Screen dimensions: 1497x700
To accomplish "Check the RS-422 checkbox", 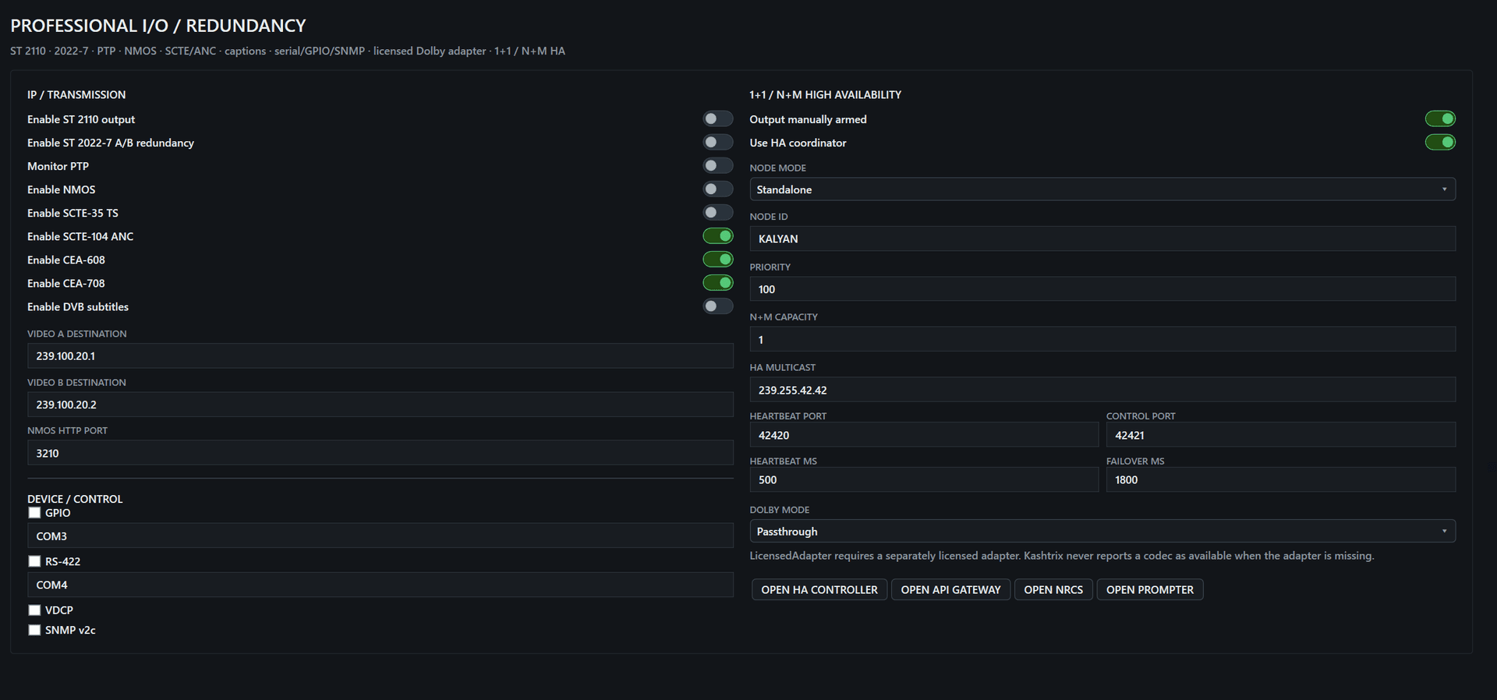I will click(x=34, y=561).
